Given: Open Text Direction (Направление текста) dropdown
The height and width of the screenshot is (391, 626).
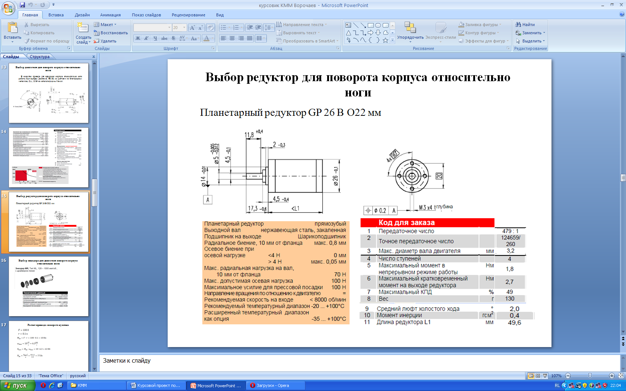Looking at the screenshot, I should coord(302,25).
